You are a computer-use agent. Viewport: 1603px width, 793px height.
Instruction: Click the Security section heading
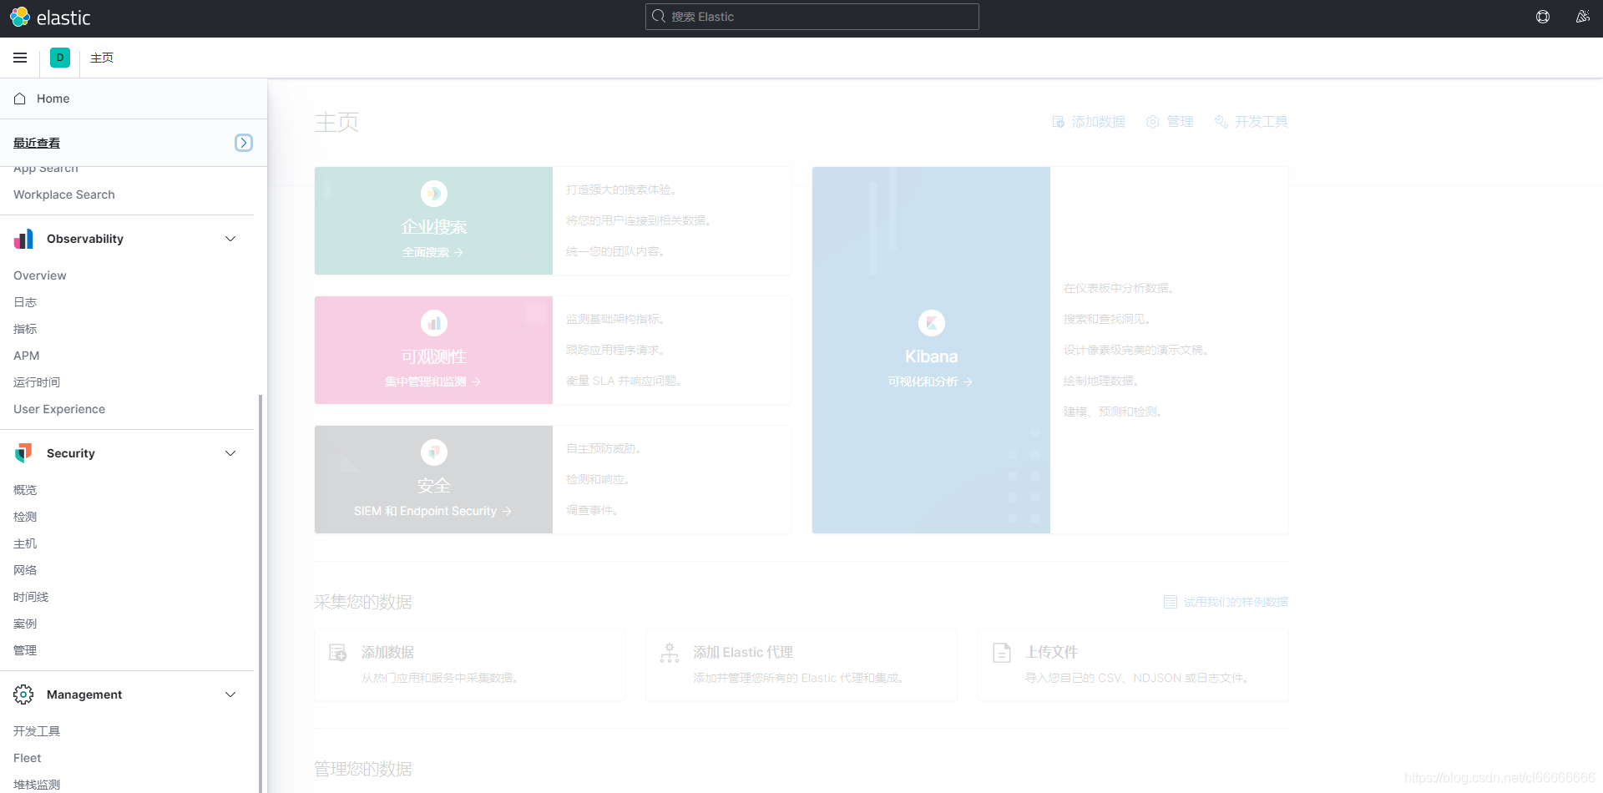(71, 453)
